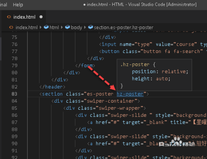
Task: Click the HTML file icon in tab
Action: tap(9, 17)
